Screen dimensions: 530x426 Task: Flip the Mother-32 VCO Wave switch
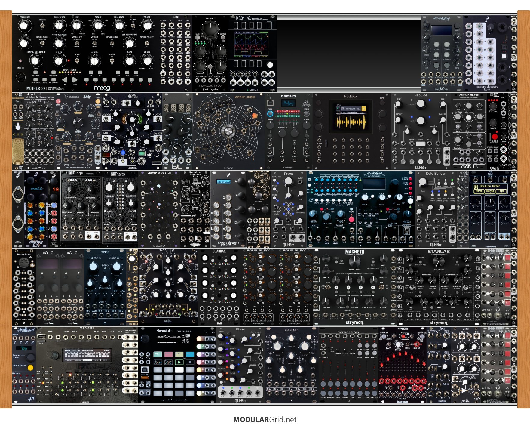(x=42, y=26)
